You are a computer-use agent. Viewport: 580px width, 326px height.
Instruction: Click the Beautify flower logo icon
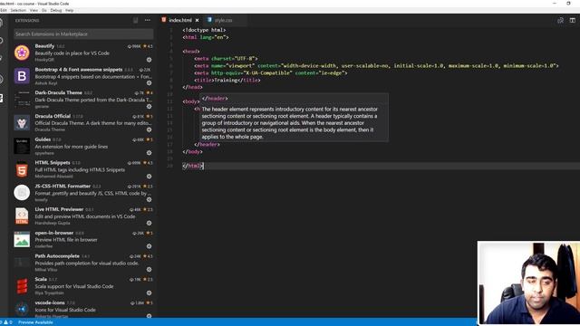tap(22, 53)
